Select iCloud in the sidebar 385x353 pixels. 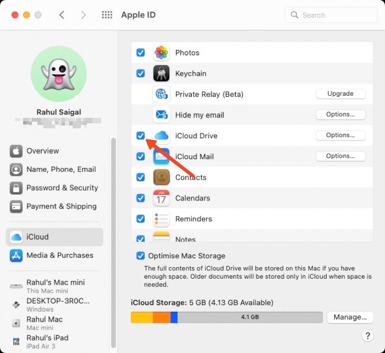pos(54,237)
